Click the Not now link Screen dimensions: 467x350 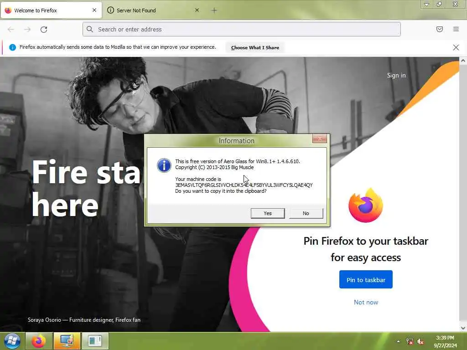pos(366,303)
